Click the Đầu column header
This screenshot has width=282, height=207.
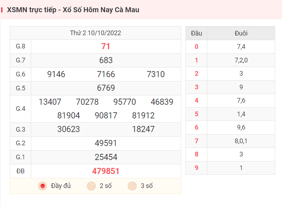pyautogui.click(x=196, y=33)
